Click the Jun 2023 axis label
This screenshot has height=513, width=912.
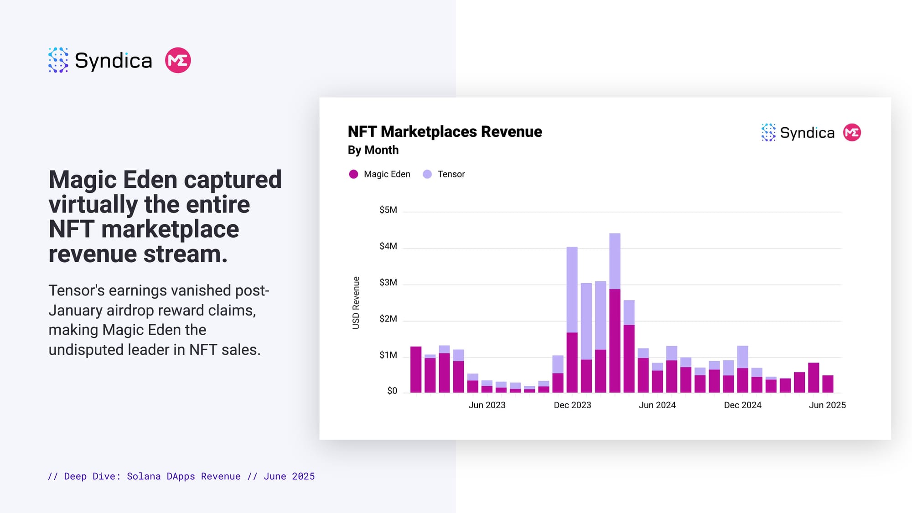click(x=487, y=405)
